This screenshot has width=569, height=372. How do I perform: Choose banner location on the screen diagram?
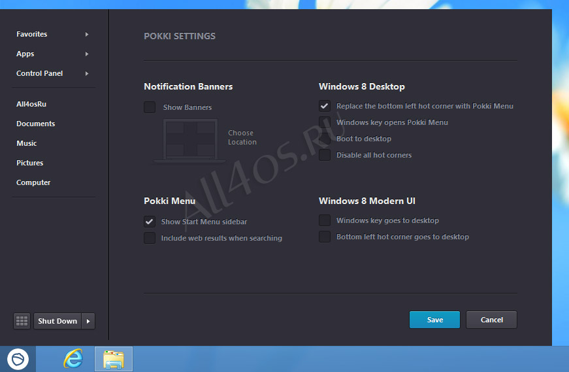[191, 140]
